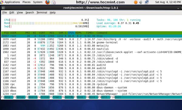The width and height of the screenshot is (182, 110).
Task: Open the Search menu in the menu bar
Action: [30, 12]
